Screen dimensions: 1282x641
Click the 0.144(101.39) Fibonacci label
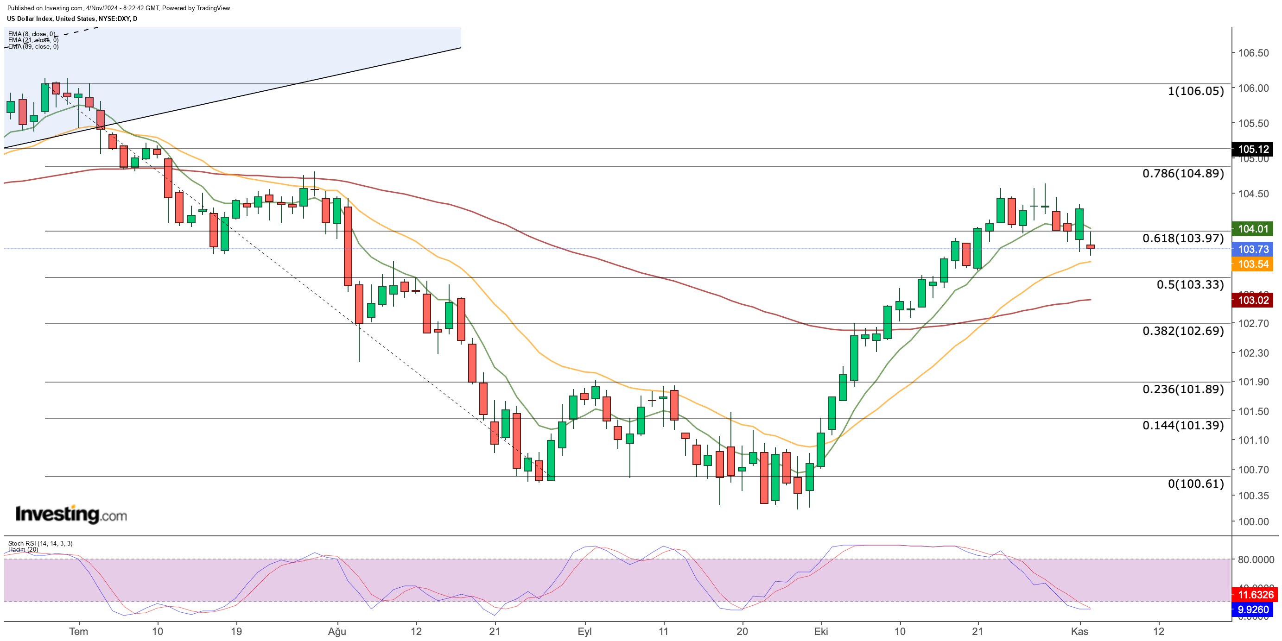pos(1183,425)
